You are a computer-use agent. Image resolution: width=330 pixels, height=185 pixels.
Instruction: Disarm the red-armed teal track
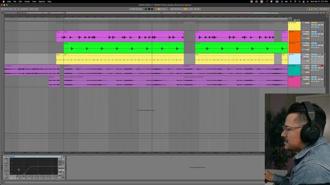[322, 66]
